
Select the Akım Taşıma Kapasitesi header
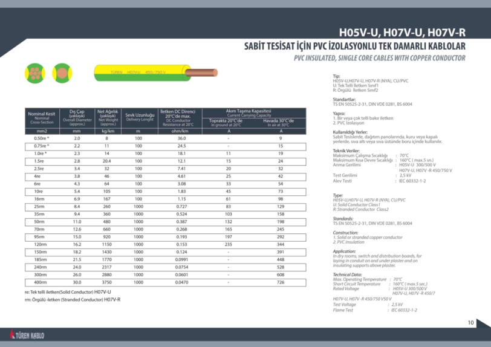[x=249, y=112]
